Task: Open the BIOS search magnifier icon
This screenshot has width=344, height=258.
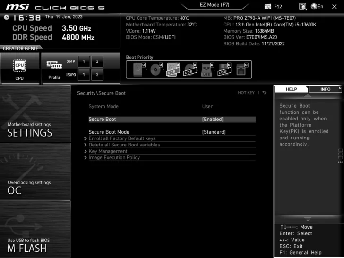Action: click(303, 7)
